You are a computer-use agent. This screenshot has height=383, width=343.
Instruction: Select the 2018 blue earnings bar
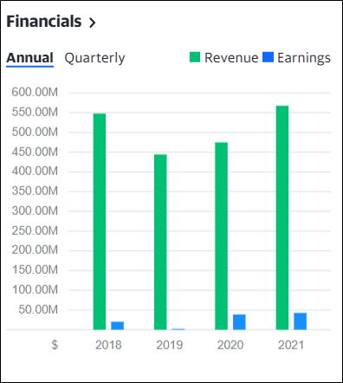[118, 326]
